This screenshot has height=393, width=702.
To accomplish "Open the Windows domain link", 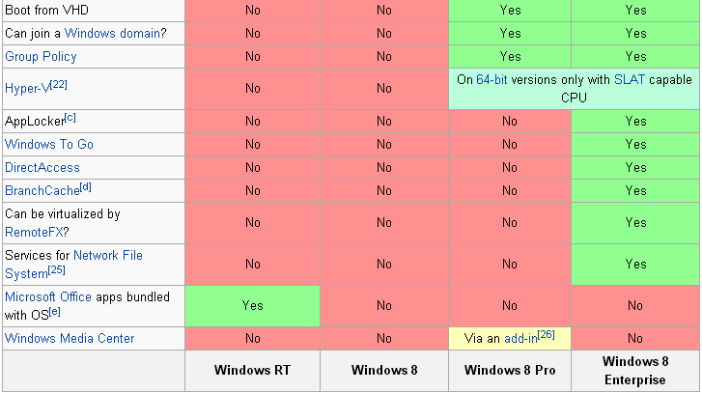I will point(112,33).
